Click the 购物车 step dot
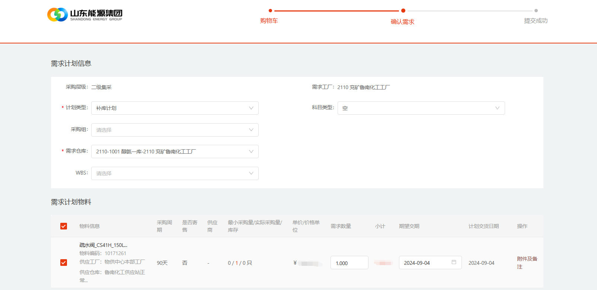 pyautogui.click(x=270, y=11)
